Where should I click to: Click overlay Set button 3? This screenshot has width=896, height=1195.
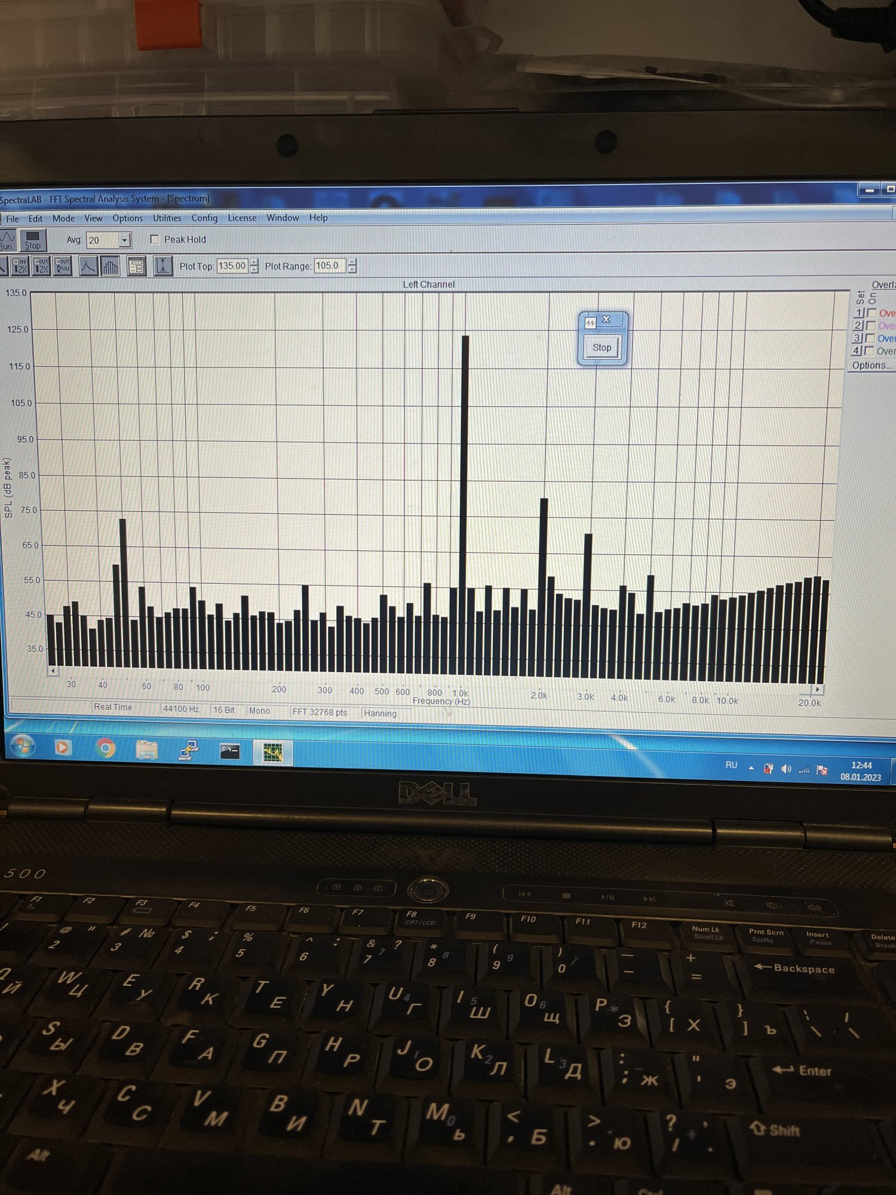tap(858, 338)
